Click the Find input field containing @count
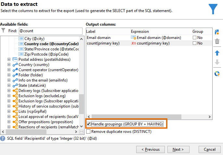The image size is (223, 155). tap(51, 31)
